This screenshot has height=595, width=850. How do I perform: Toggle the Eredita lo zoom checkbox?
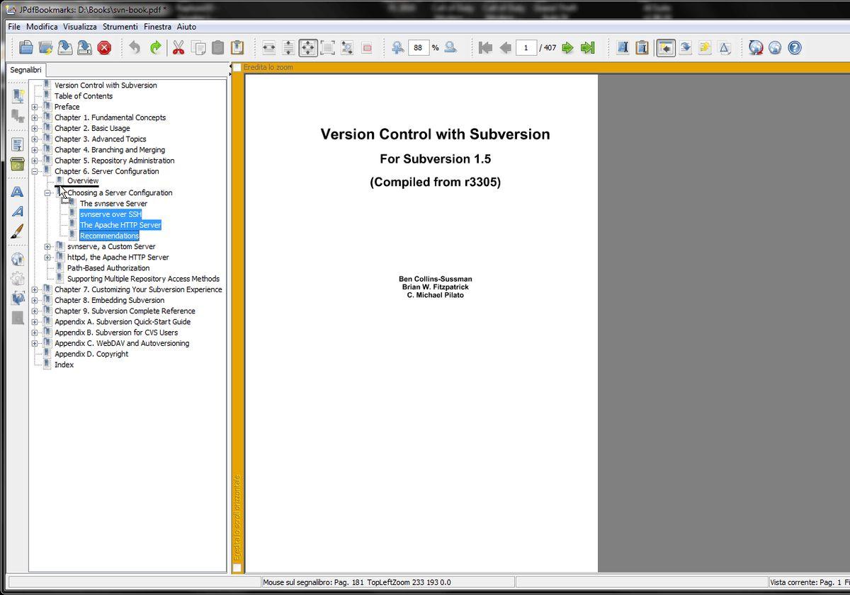(x=237, y=67)
